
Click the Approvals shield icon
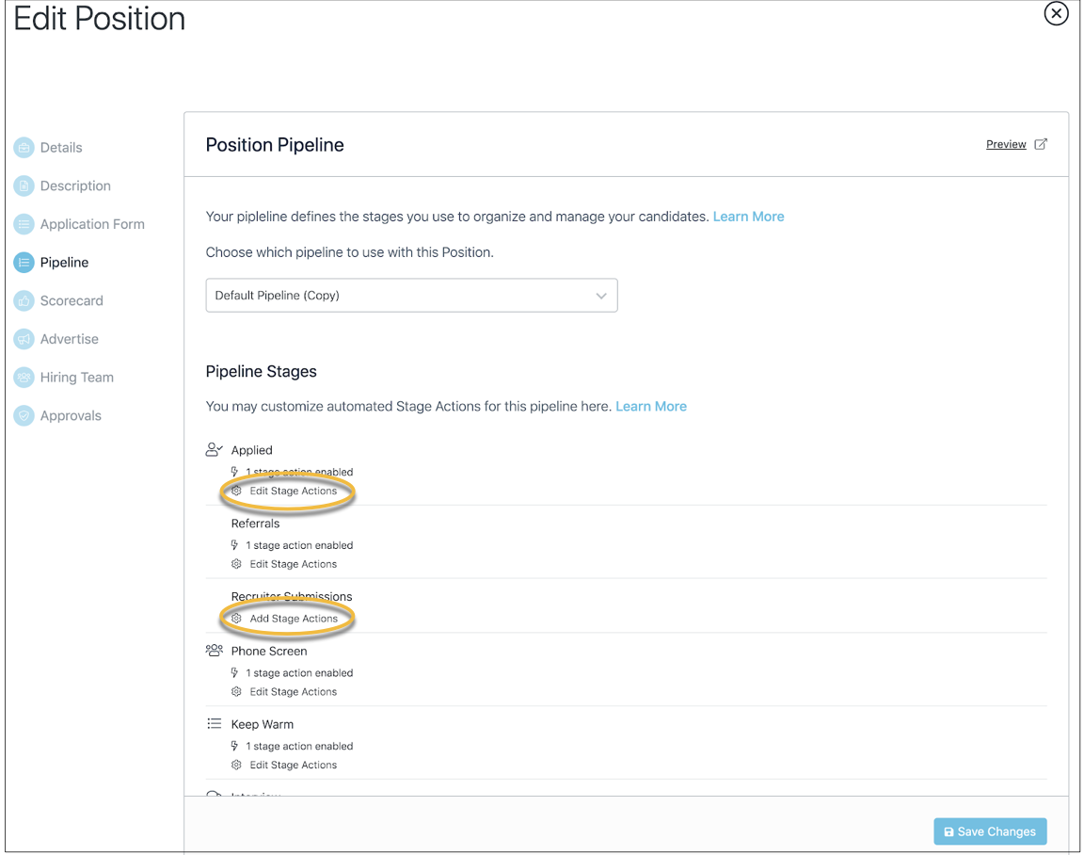pos(24,416)
